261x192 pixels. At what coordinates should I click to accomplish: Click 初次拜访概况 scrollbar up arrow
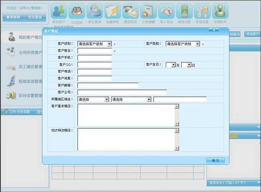tap(177, 131)
